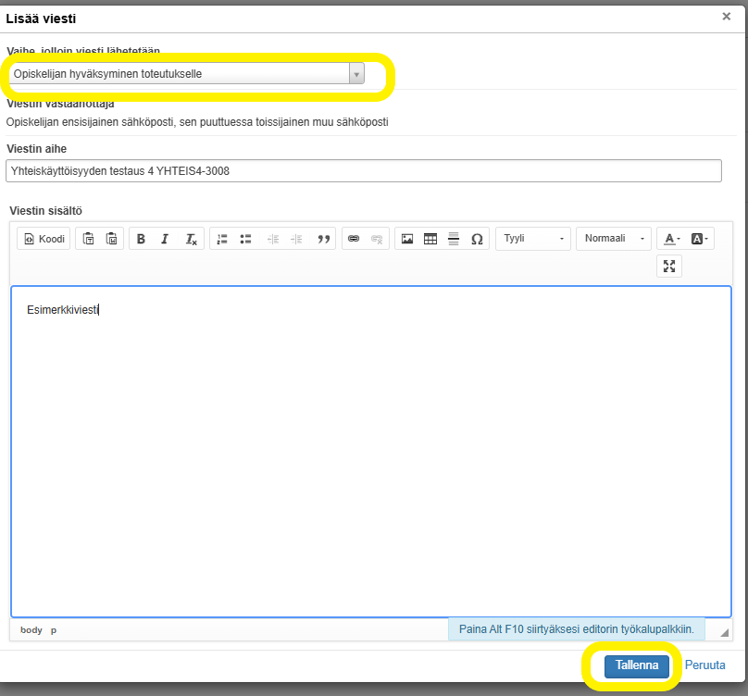Insert a link with the chain icon
The image size is (748, 696).
[353, 239]
